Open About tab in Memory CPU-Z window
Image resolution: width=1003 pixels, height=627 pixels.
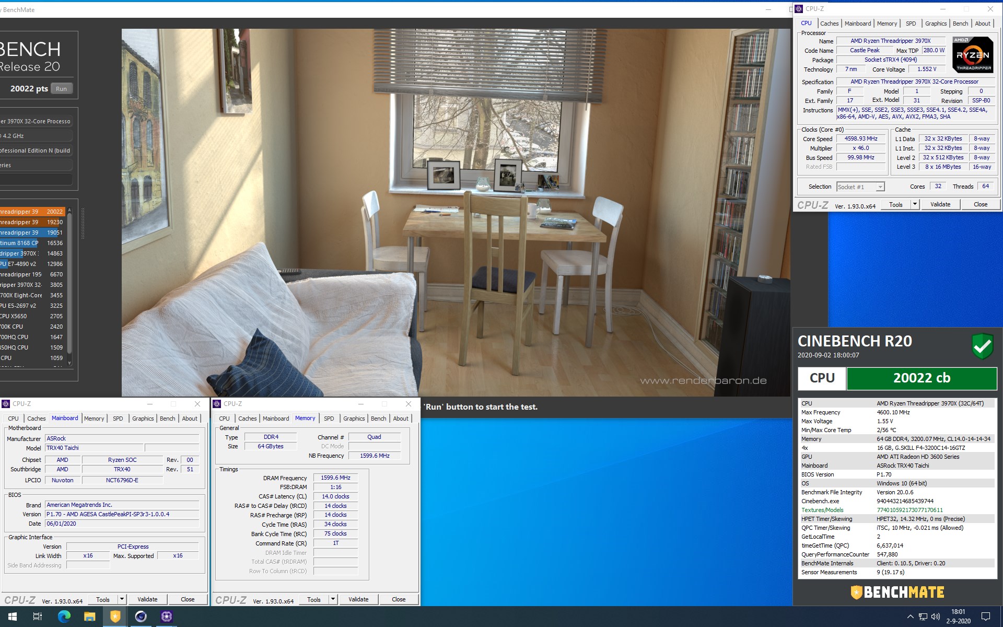coord(401,419)
